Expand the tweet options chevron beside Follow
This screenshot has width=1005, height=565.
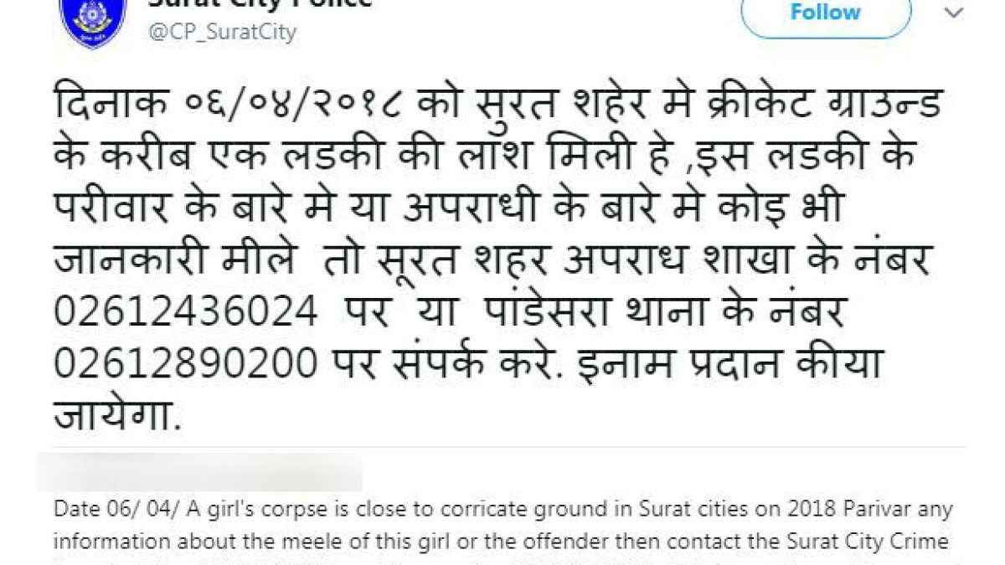tap(954, 13)
